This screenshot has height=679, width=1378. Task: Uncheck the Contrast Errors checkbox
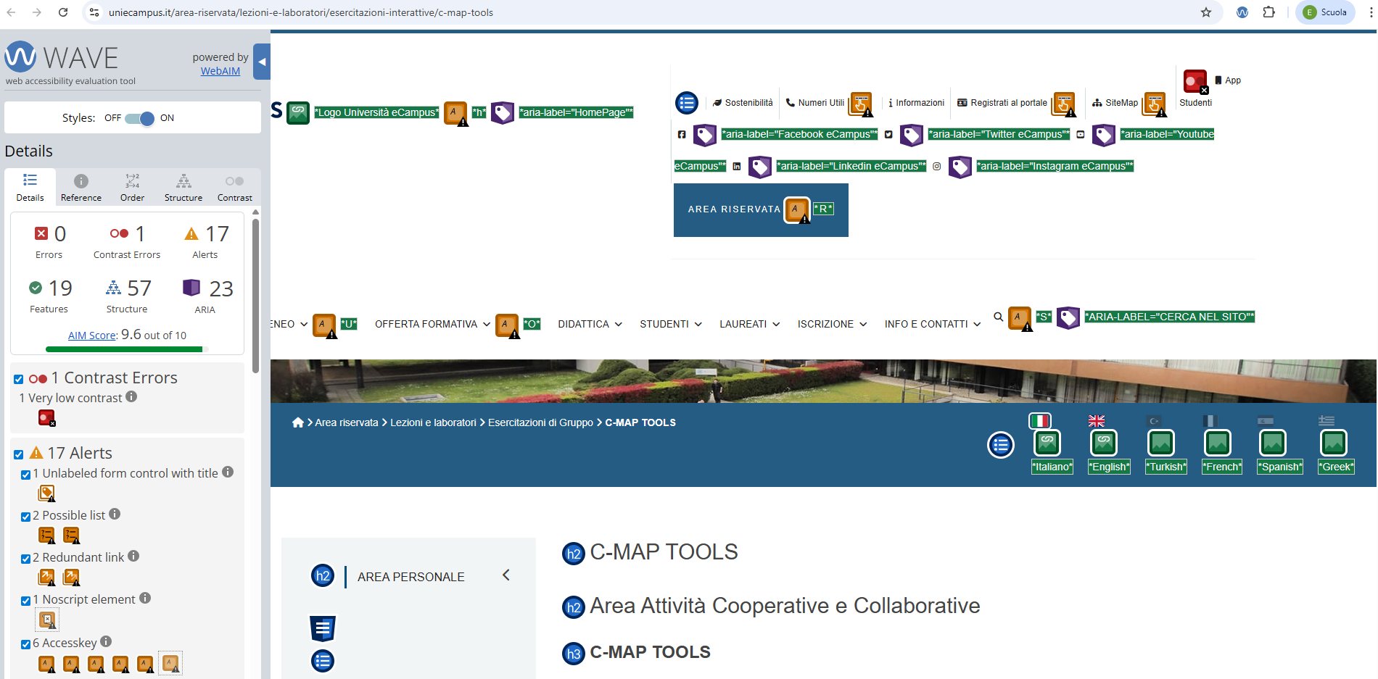point(19,379)
